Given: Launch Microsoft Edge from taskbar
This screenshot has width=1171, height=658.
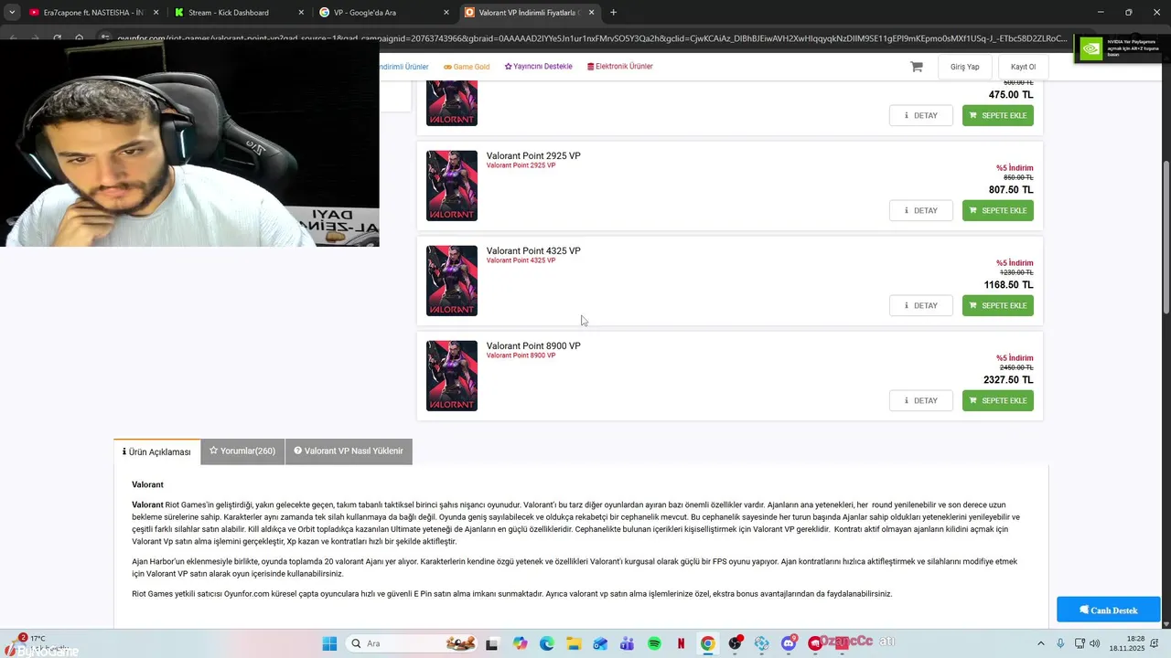Looking at the screenshot, I should point(546,643).
